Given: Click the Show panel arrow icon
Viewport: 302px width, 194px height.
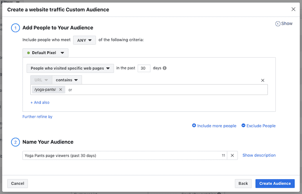Looking at the screenshot, I should 278,24.
